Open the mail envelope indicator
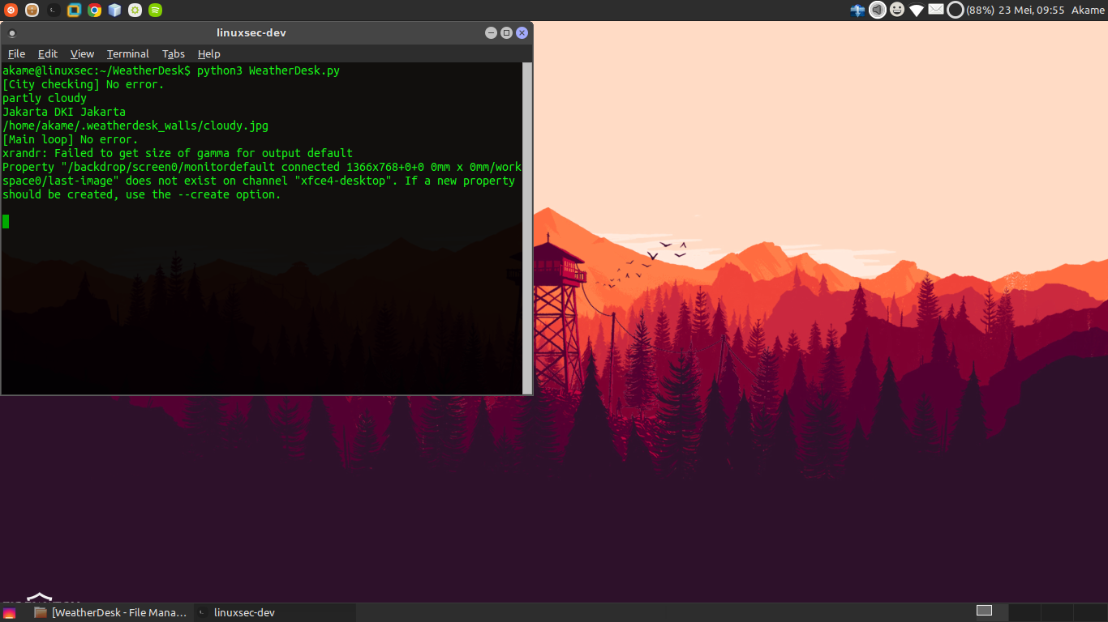 [936, 10]
